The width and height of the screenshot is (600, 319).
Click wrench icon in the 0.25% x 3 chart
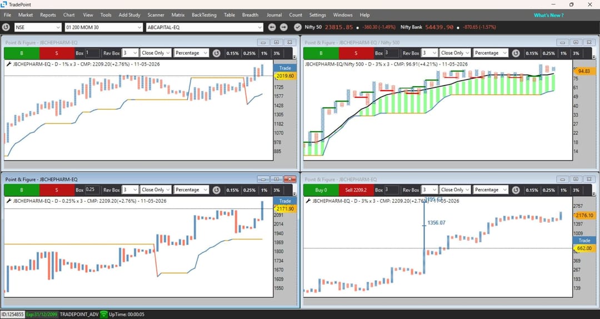[x=8, y=201]
